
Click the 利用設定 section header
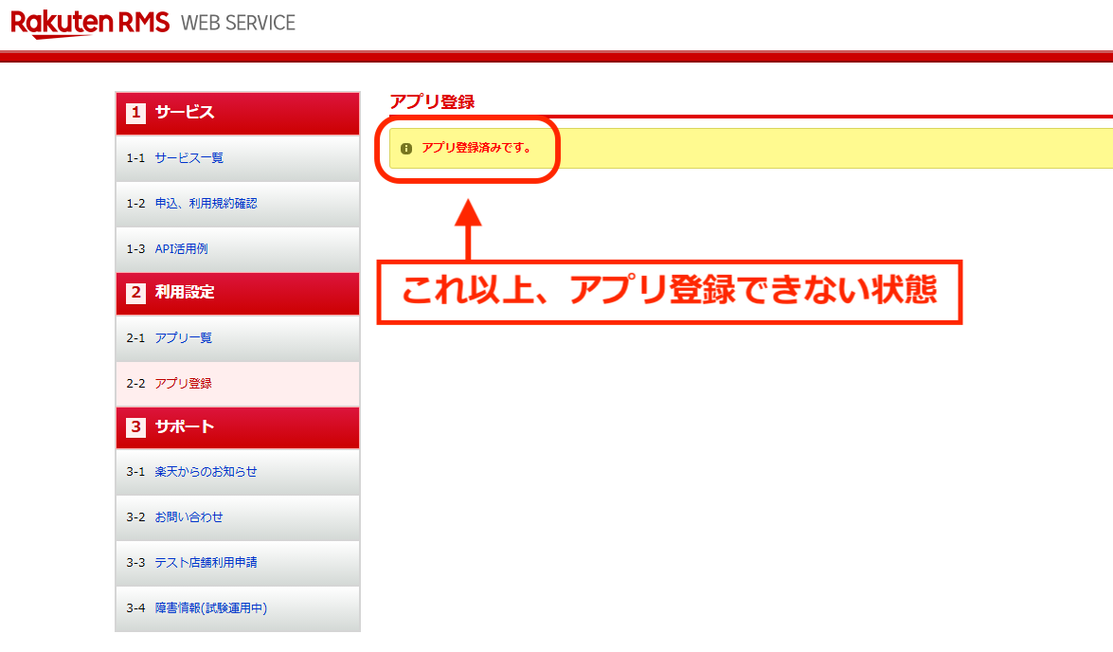coord(185,293)
